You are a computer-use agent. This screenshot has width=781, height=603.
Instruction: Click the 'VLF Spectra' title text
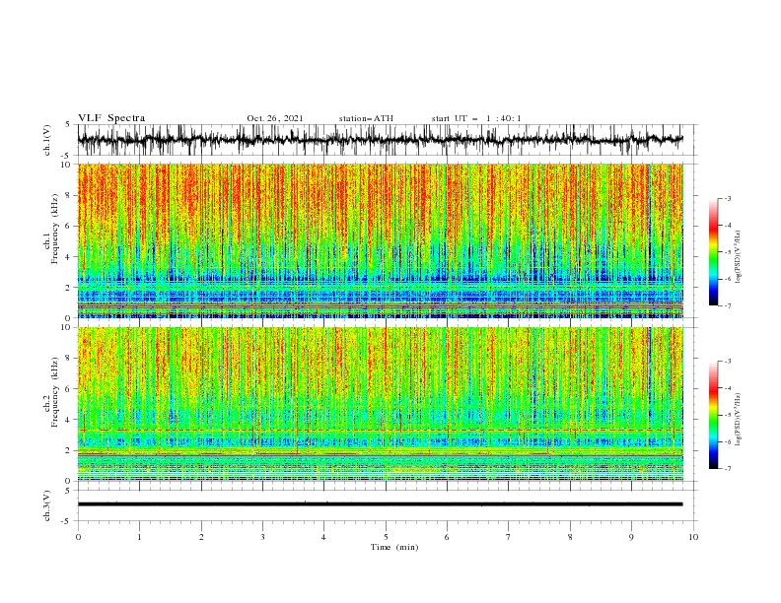(111, 118)
